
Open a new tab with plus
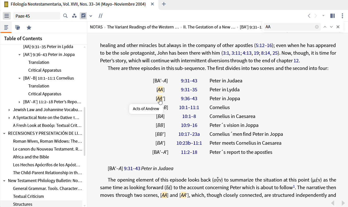(164, 4)
